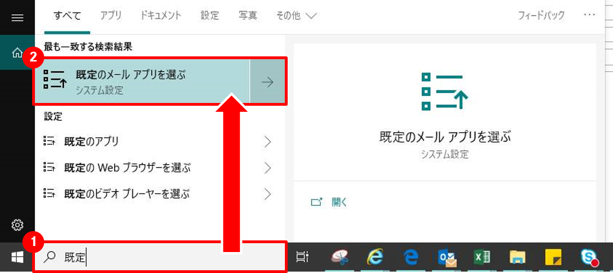
Task: Open Excel from the taskbar
Action: (x=482, y=257)
